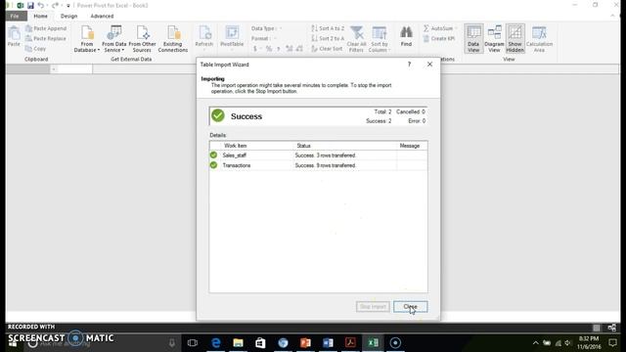Image resolution: width=626 pixels, height=352 pixels.
Task: Select the Sales_staff work item row
Action: [x=318, y=155]
